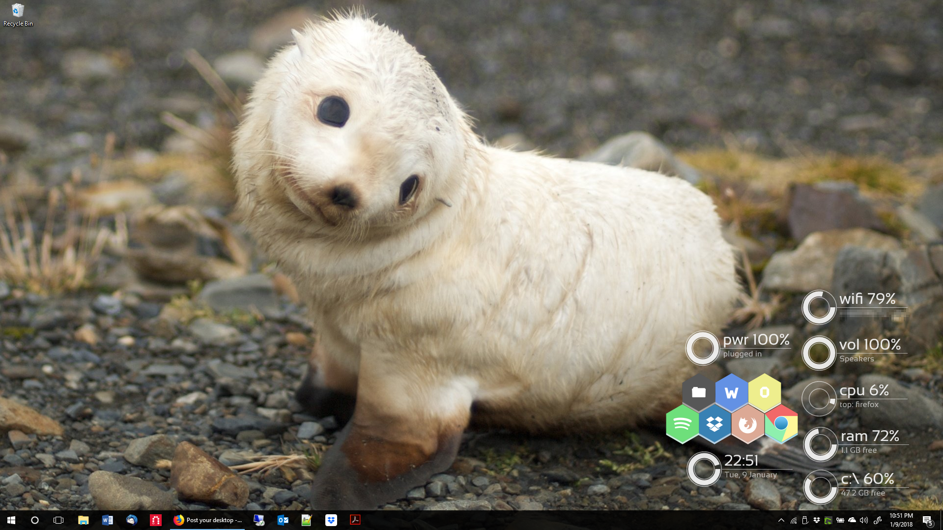Image resolution: width=943 pixels, height=530 pixels.
Task: Open Firefox from the salmon hexagon tile
Action: (747, 424)
